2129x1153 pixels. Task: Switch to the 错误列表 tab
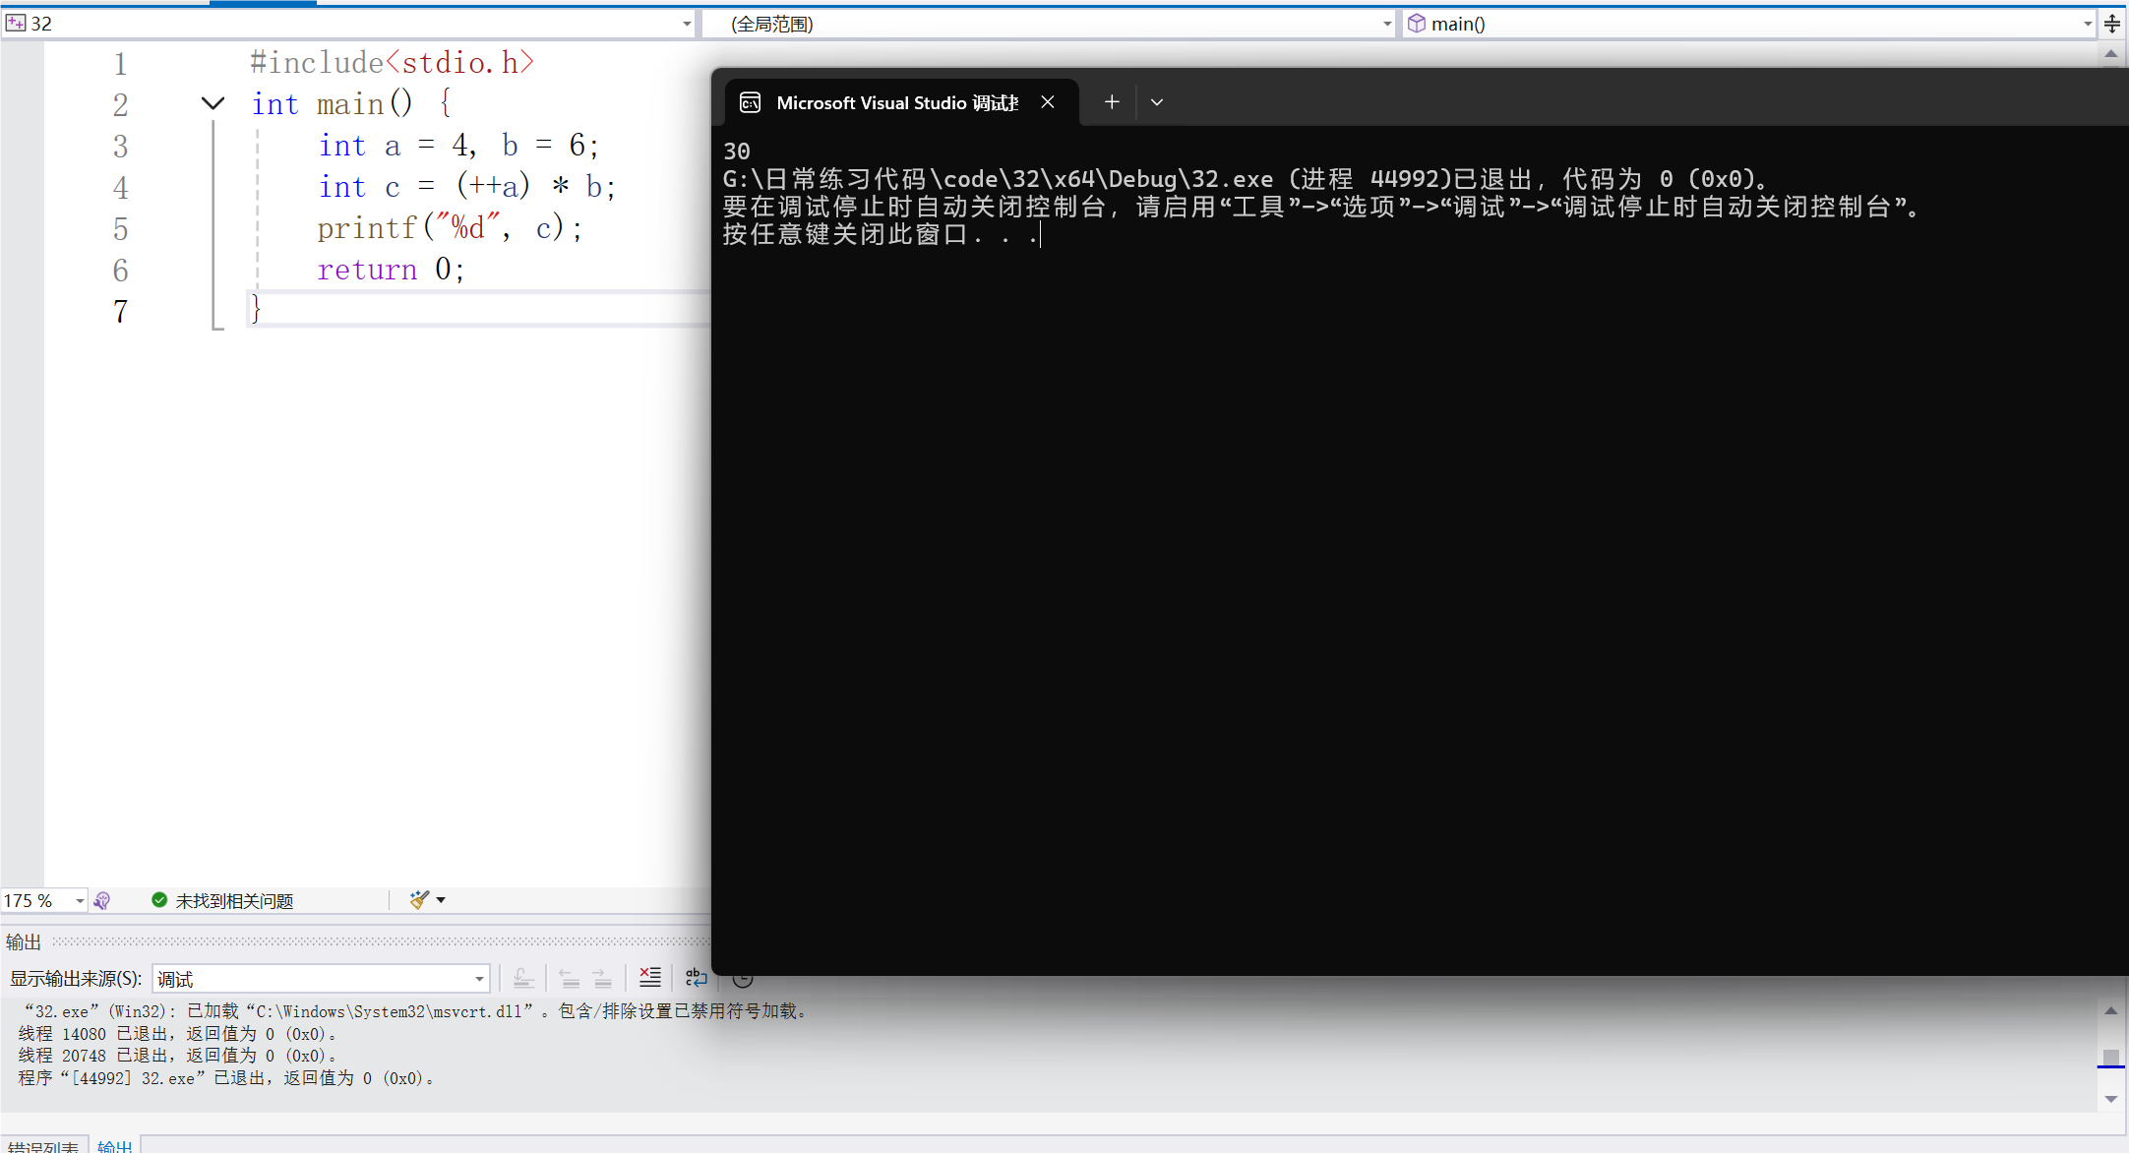coord(43,1146)
